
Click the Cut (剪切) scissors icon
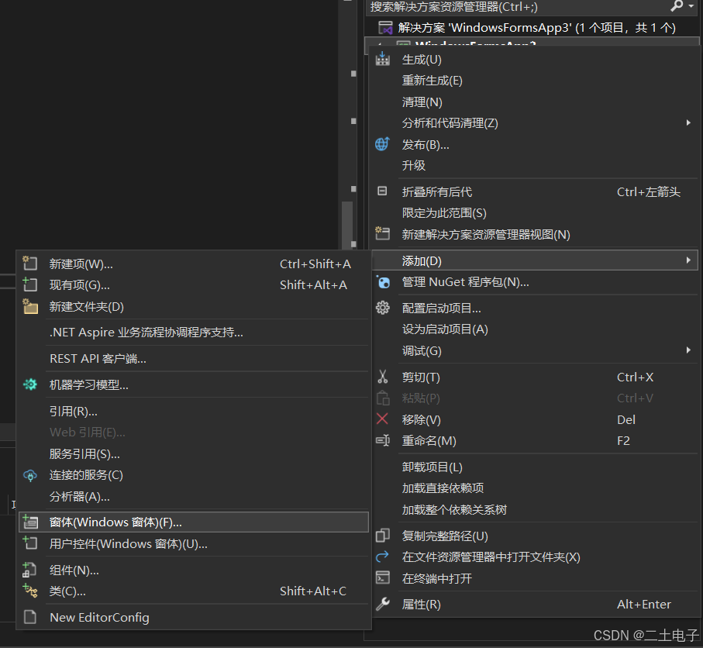[382, 377]
